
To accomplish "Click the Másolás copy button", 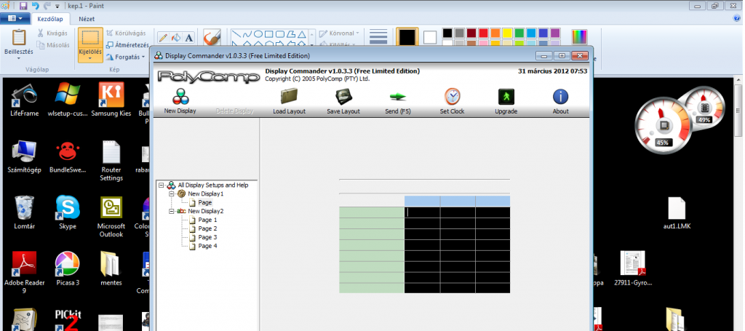I will click(53, 45).
